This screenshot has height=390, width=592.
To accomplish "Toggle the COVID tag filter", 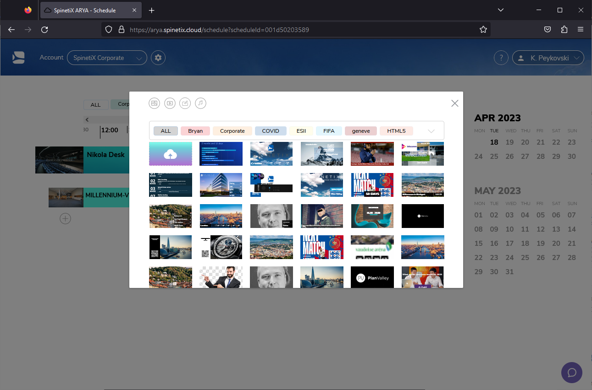I will (271, 131).
